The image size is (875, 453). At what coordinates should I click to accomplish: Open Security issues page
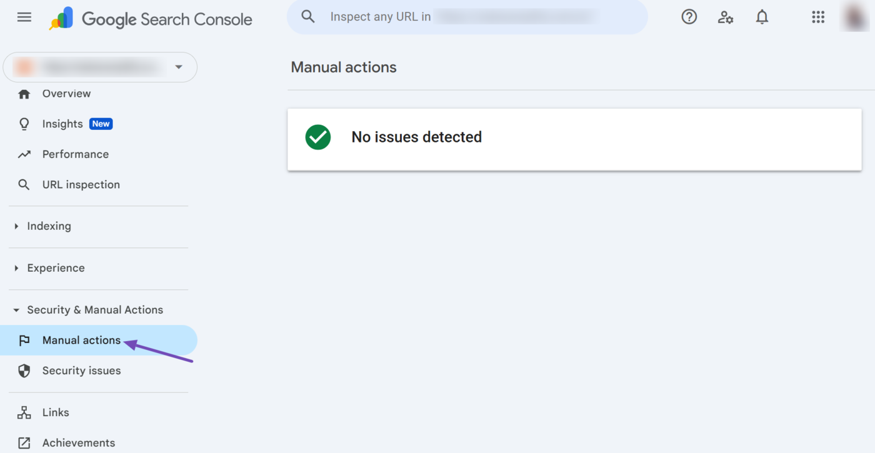81,371
